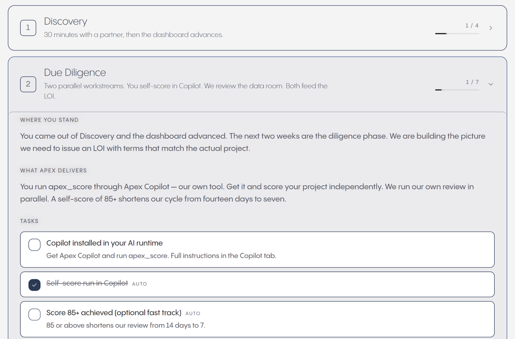Click 'You came out of Discovery' paragraph
This screenshot has width=515, height=339.
click(x=252, y=142)
